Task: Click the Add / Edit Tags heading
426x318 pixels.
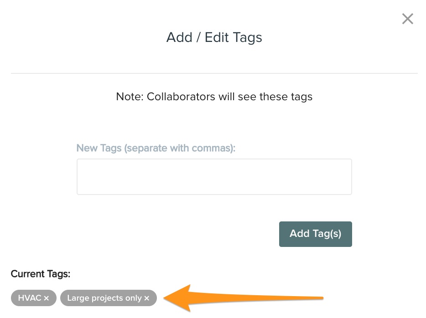Action: click(214, 37)
